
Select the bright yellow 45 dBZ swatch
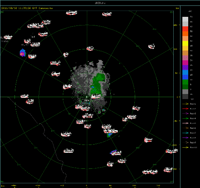[185, 43]
